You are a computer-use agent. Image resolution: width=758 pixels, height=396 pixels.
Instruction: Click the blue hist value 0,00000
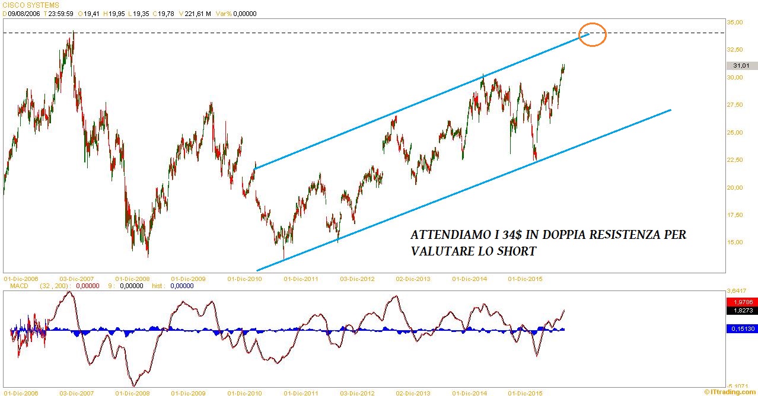point(181,286)
